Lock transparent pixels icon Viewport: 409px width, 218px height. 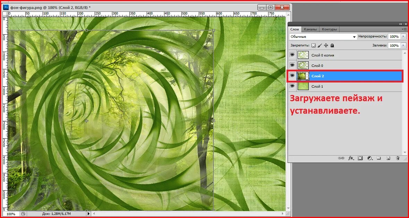313,45
